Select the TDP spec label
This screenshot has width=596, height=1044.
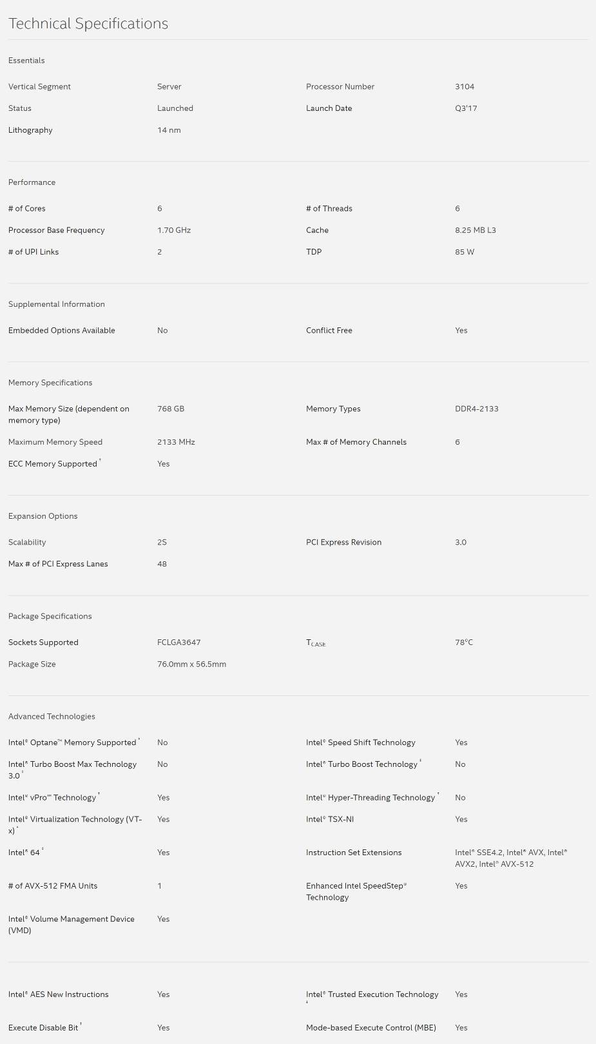314,252
